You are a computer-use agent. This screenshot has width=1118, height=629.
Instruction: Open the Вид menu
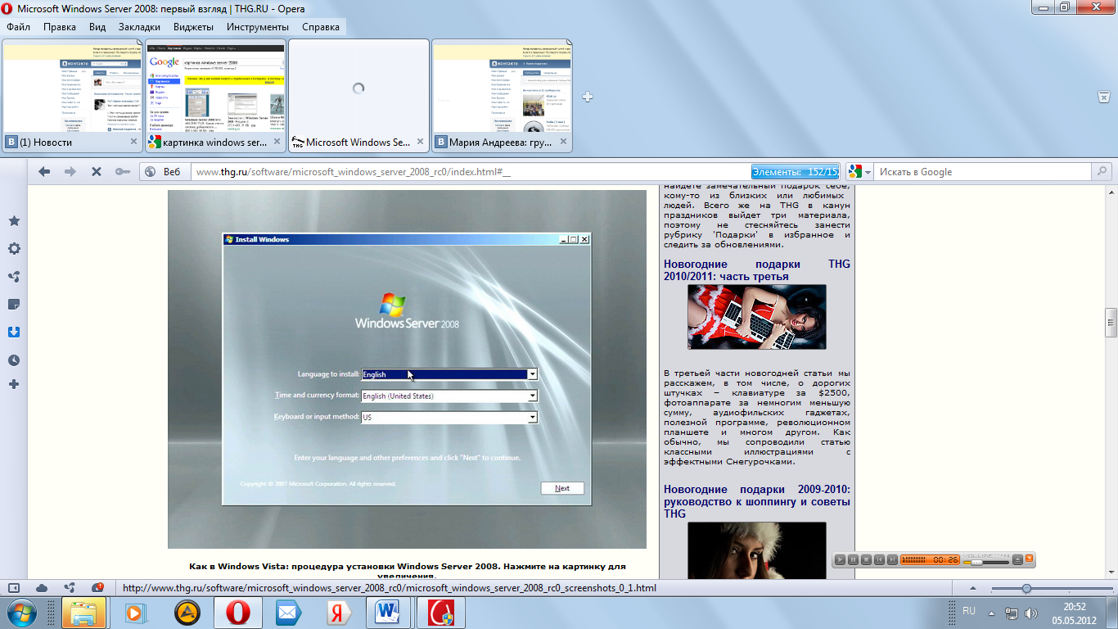(97, 26)
